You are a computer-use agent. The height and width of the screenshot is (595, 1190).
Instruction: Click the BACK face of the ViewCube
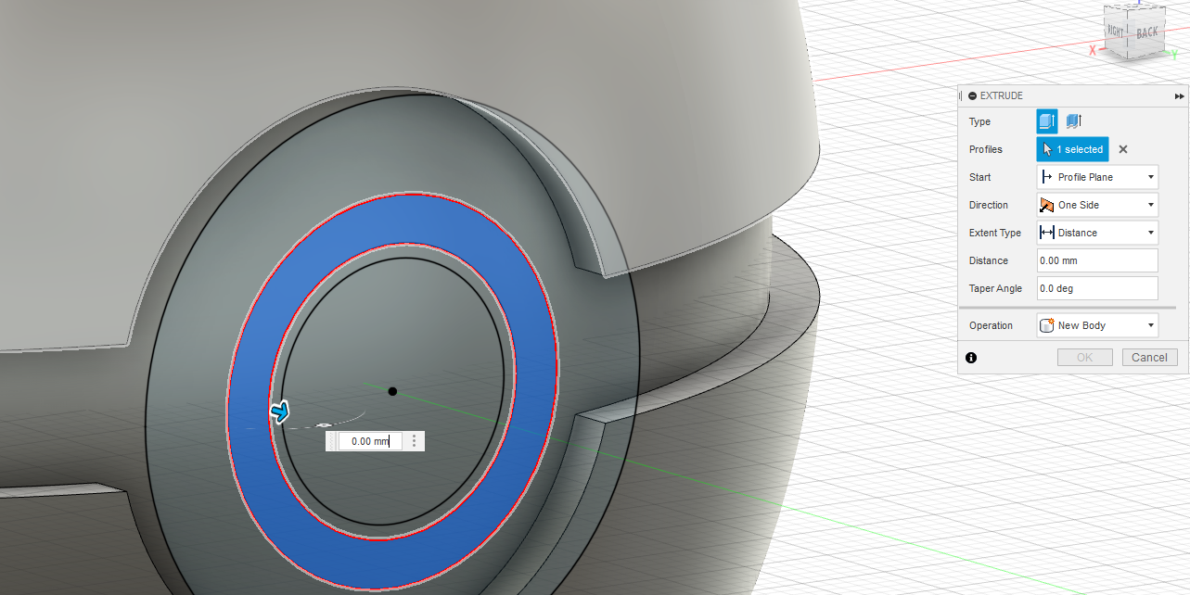tap(1147, 32)
